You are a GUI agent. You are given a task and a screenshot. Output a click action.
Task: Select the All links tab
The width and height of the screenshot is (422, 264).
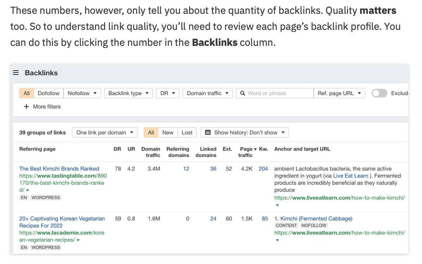[x=151, y=132]
